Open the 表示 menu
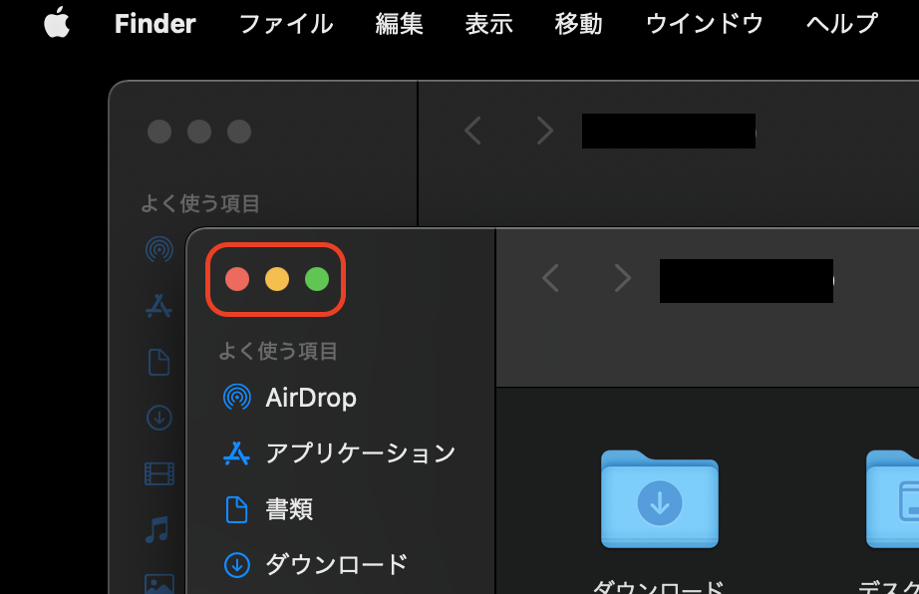The image size is (919, 594). 488,24
